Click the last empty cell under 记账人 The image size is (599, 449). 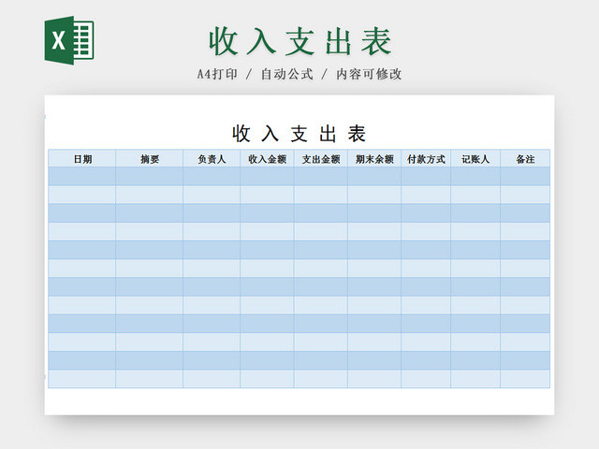tap(475, 379)
